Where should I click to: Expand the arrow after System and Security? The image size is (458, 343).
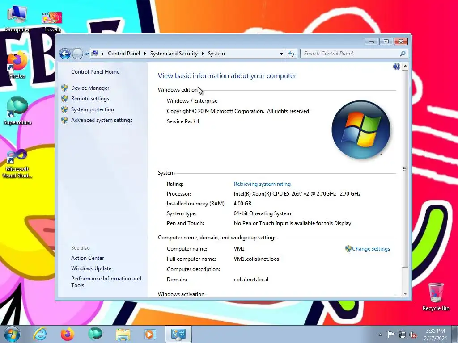click(x=203, y=54)
